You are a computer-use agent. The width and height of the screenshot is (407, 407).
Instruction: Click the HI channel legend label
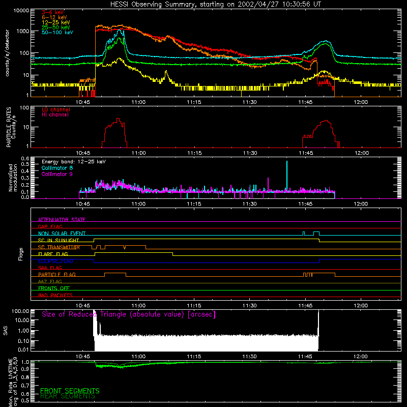(x=55, y=115)
